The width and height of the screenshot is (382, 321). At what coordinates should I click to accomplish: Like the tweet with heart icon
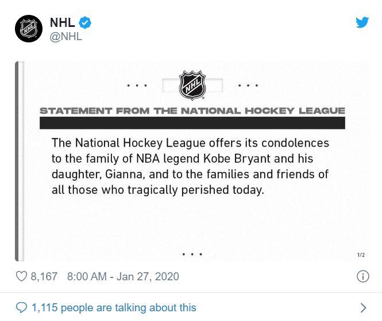coord(21,276)
